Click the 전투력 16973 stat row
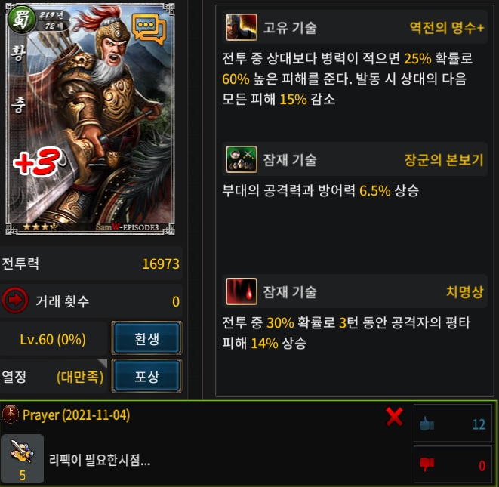Screen dimensions: 499x487 (91, 264)
